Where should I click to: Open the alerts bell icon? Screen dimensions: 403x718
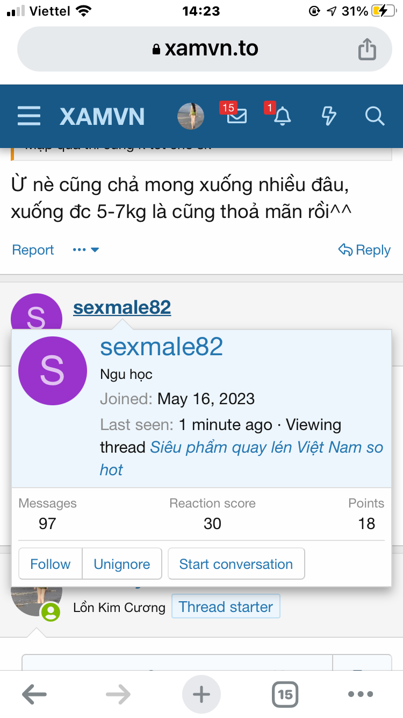pyautogui.click(x=282, y=116)
